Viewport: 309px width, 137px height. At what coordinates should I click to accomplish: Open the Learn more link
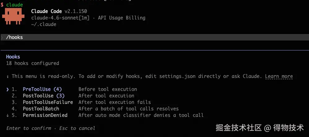pyautogui.click(x=279, y=76)
